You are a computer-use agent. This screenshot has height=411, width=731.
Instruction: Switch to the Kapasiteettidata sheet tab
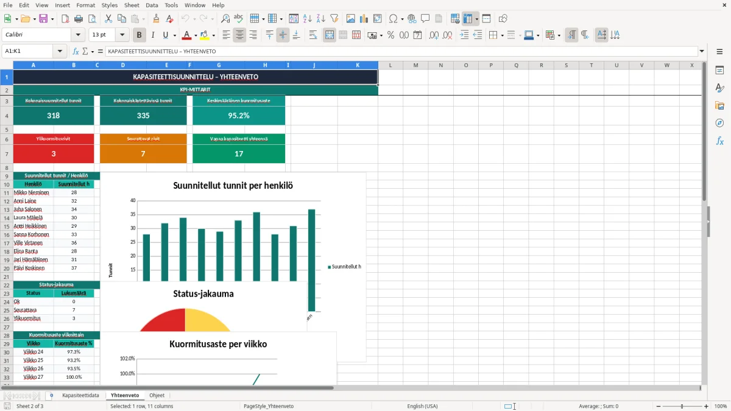tap(80, 395)
